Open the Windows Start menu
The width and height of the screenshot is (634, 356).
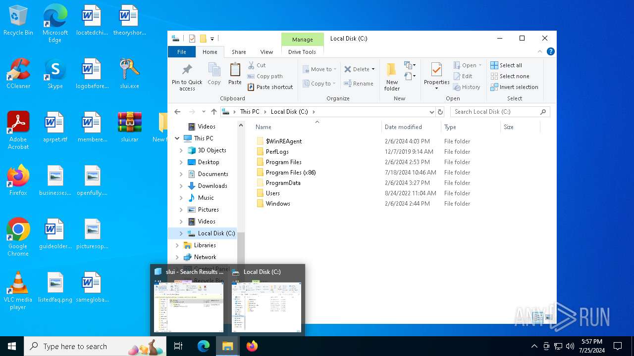[x=12, y=346]
